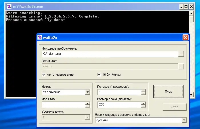Increase the Потоков (процессор) value with up arrow

143,91
